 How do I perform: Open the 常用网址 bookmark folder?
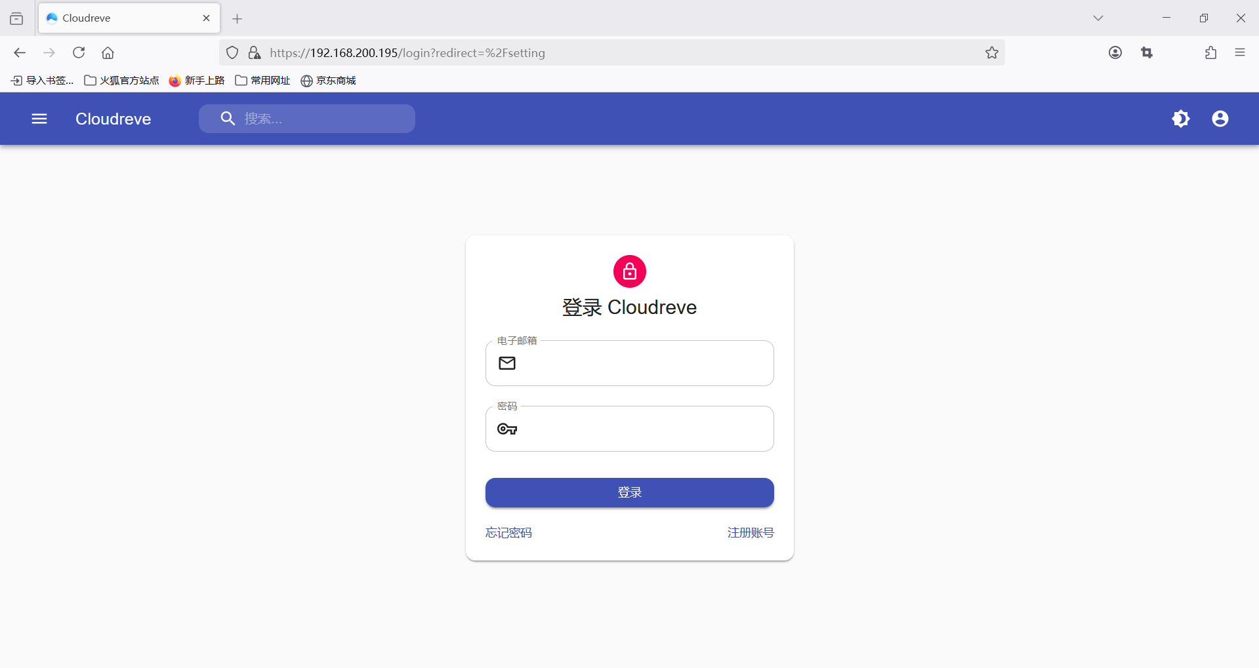(x=262, y=80)
